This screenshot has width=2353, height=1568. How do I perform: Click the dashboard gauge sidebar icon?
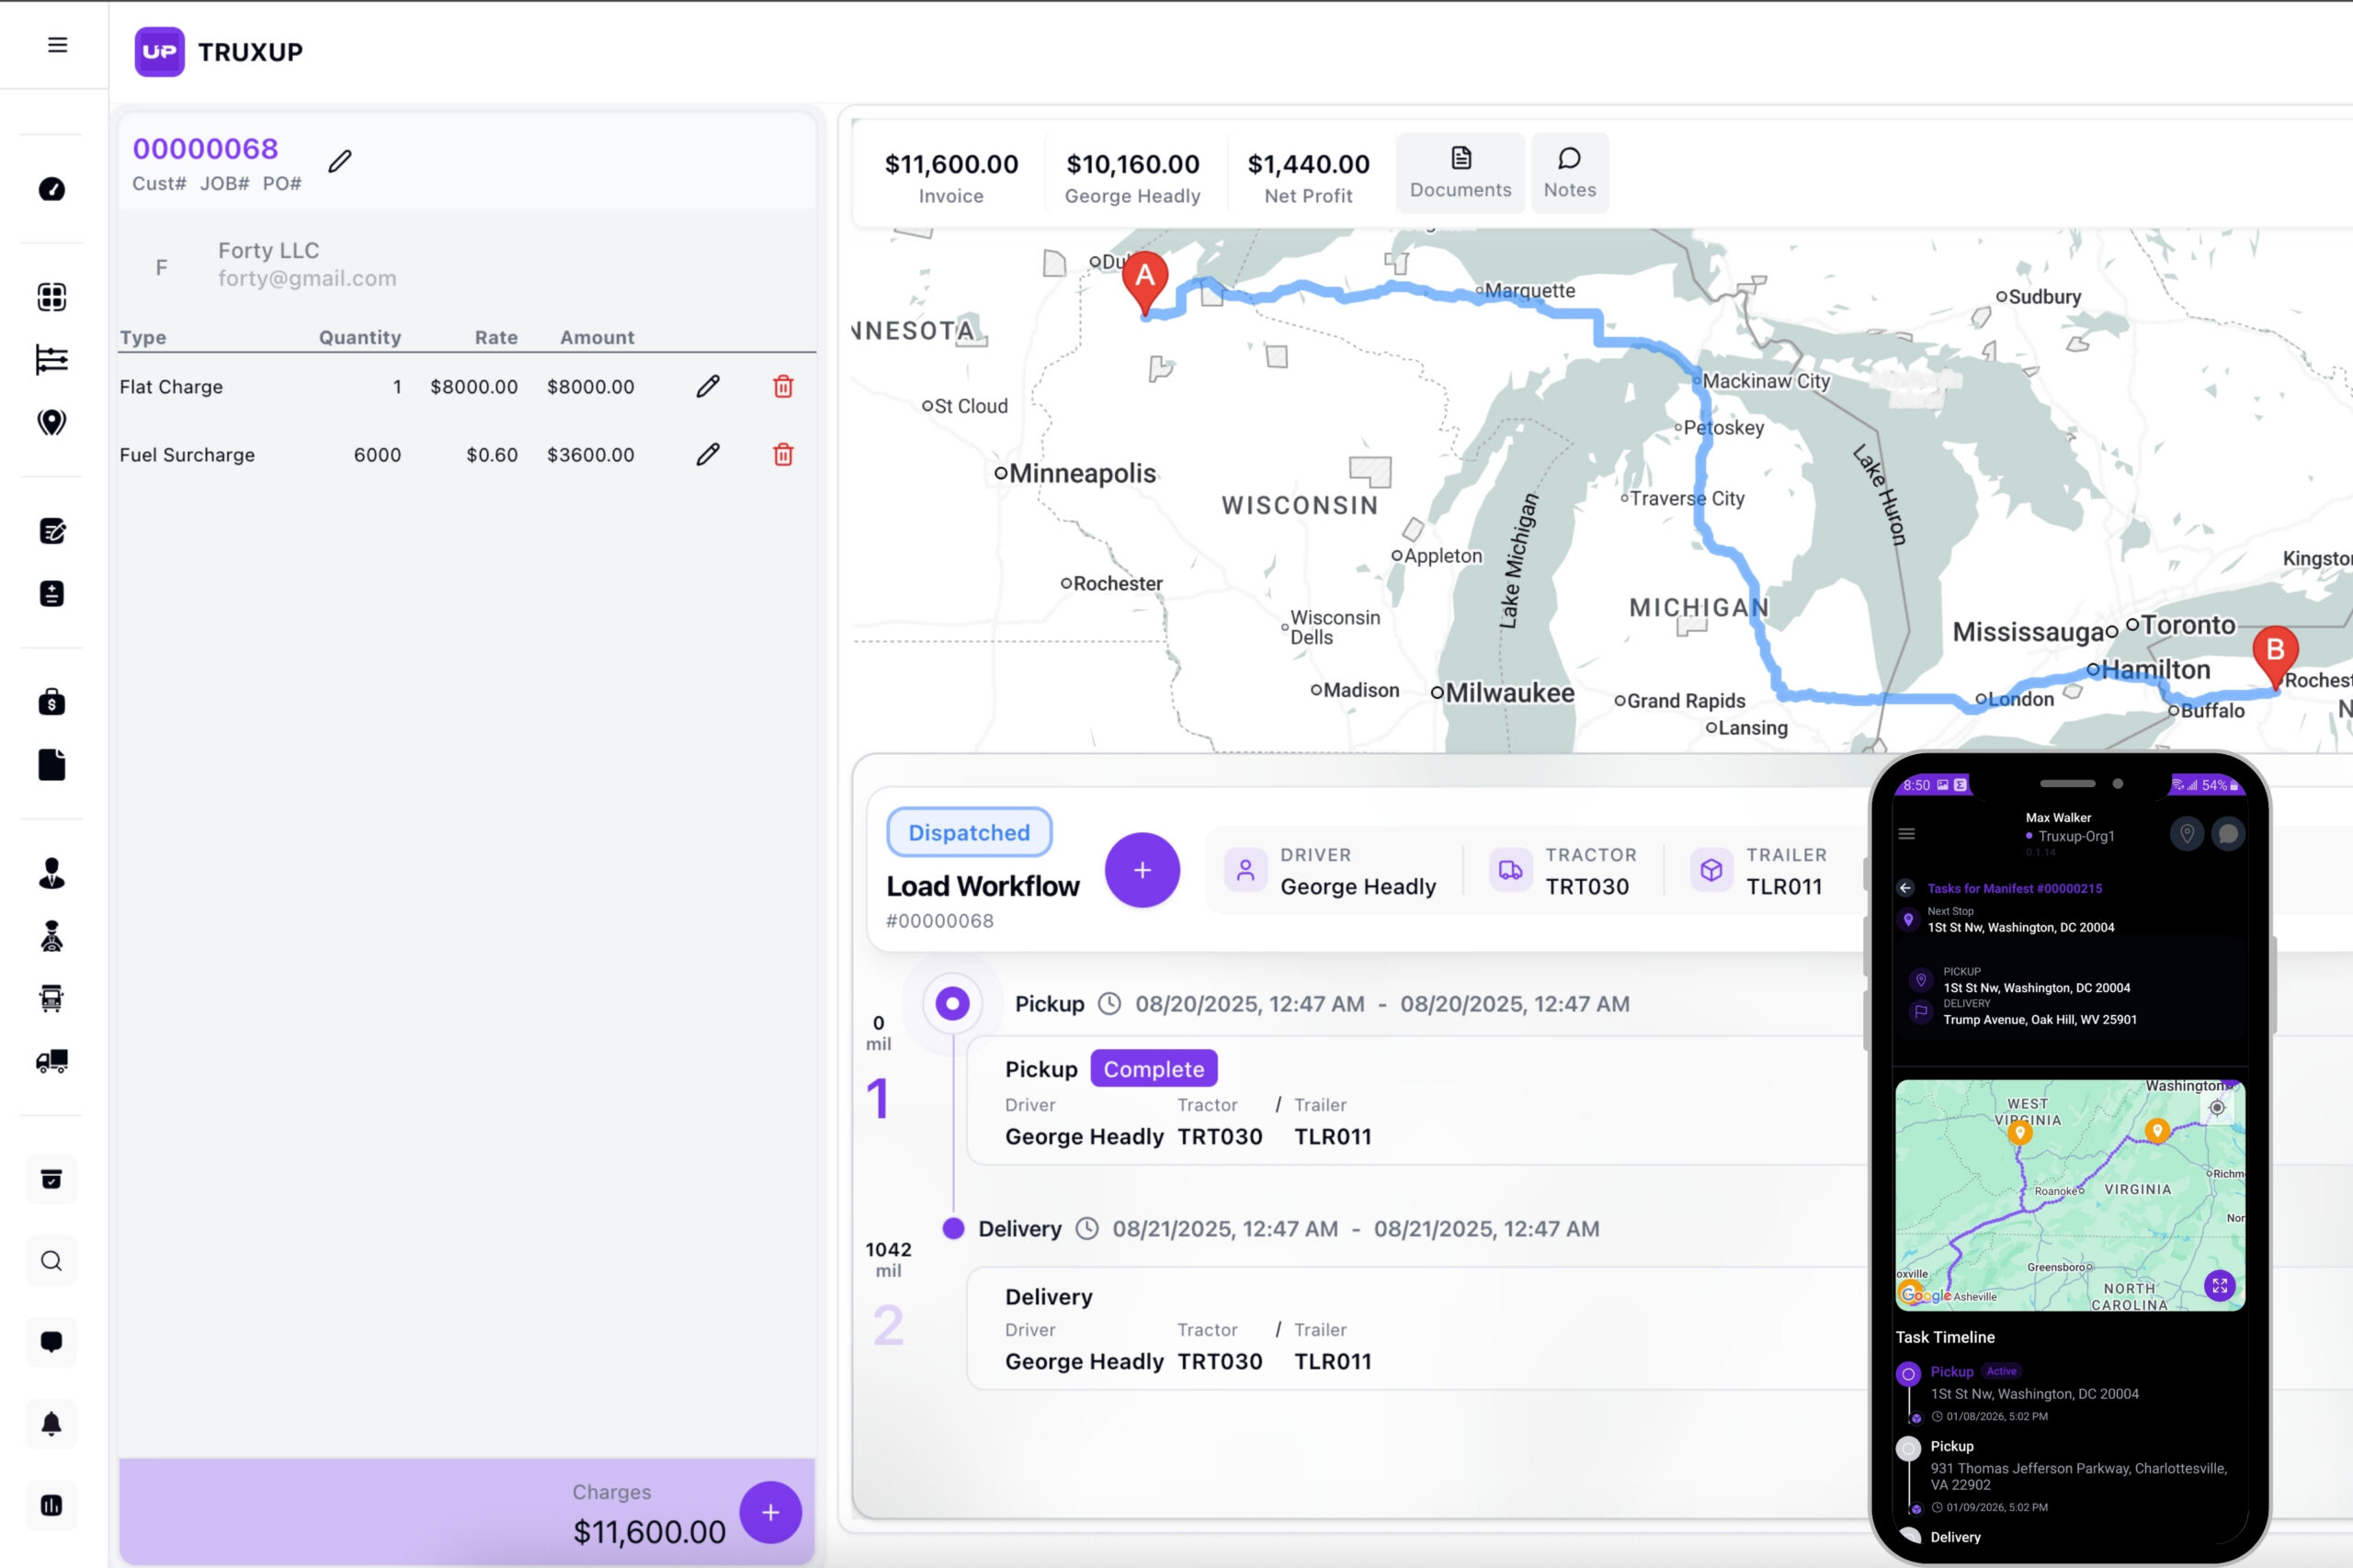tap(52, 189)
